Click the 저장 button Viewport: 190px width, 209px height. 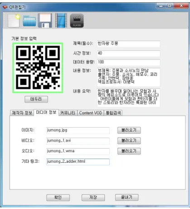pos(93,198)
